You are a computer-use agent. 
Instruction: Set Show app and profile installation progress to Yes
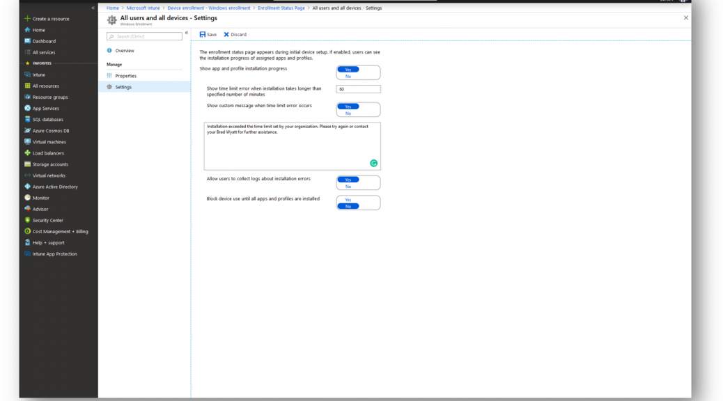(348, 70)
